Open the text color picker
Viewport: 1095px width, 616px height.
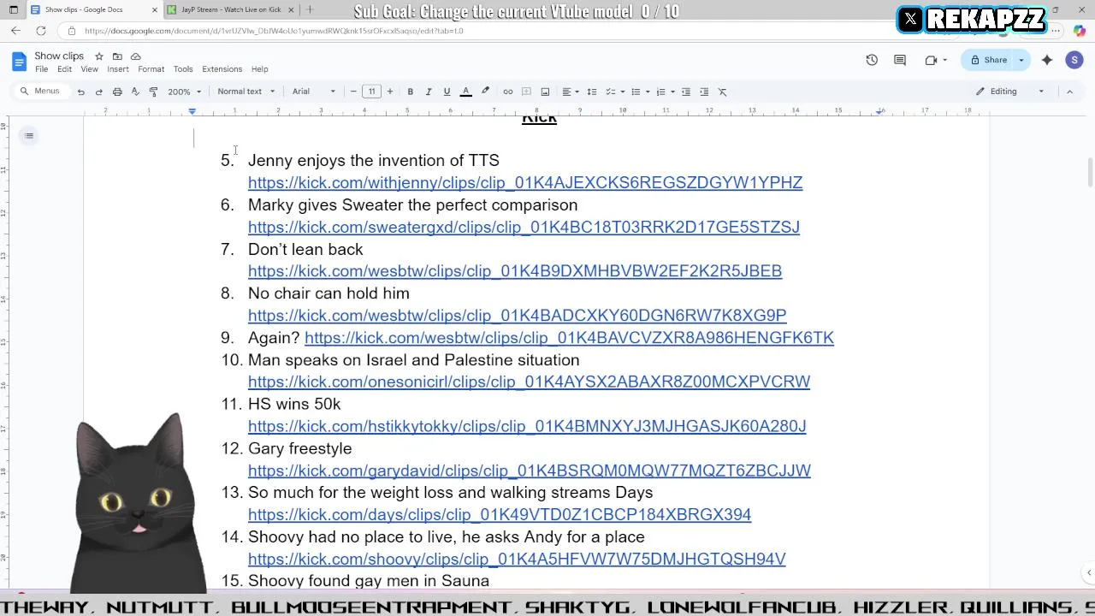tap(465, 92)
